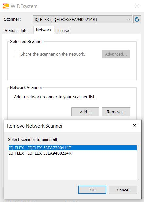Click the Scanner combo box arrow
144x202 pixels.
point(128,20)
